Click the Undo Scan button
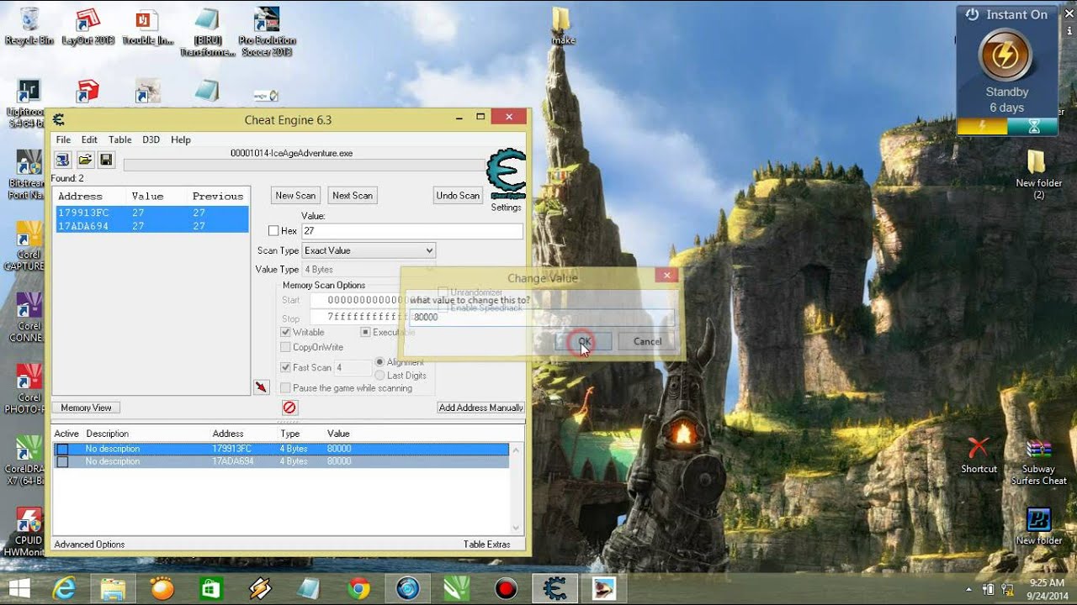The height and width of the screenshot is (605, 1077). tap(458, 196)
